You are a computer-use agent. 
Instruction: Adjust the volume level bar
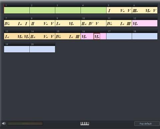click(25, 123)
